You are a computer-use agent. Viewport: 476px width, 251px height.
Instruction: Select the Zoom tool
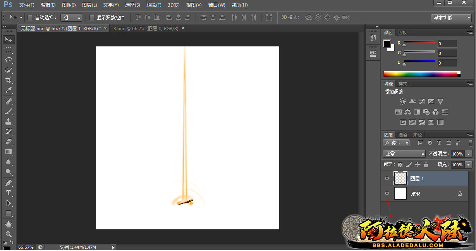point(9,234)
